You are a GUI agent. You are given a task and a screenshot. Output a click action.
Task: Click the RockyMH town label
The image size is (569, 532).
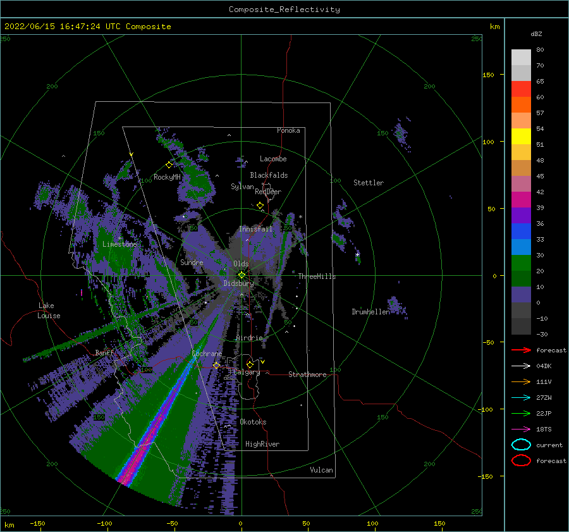(167, 177)
